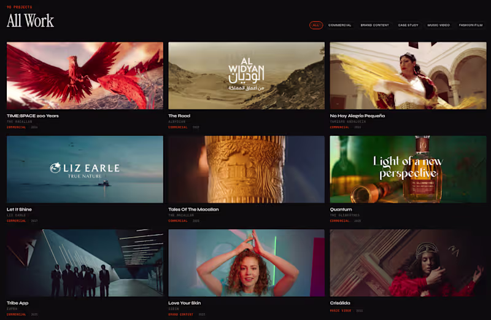The width and height of the screenshot is (491, 320).
Task: Open the golden carved cup thumbnail
Action: pos(247,170)
